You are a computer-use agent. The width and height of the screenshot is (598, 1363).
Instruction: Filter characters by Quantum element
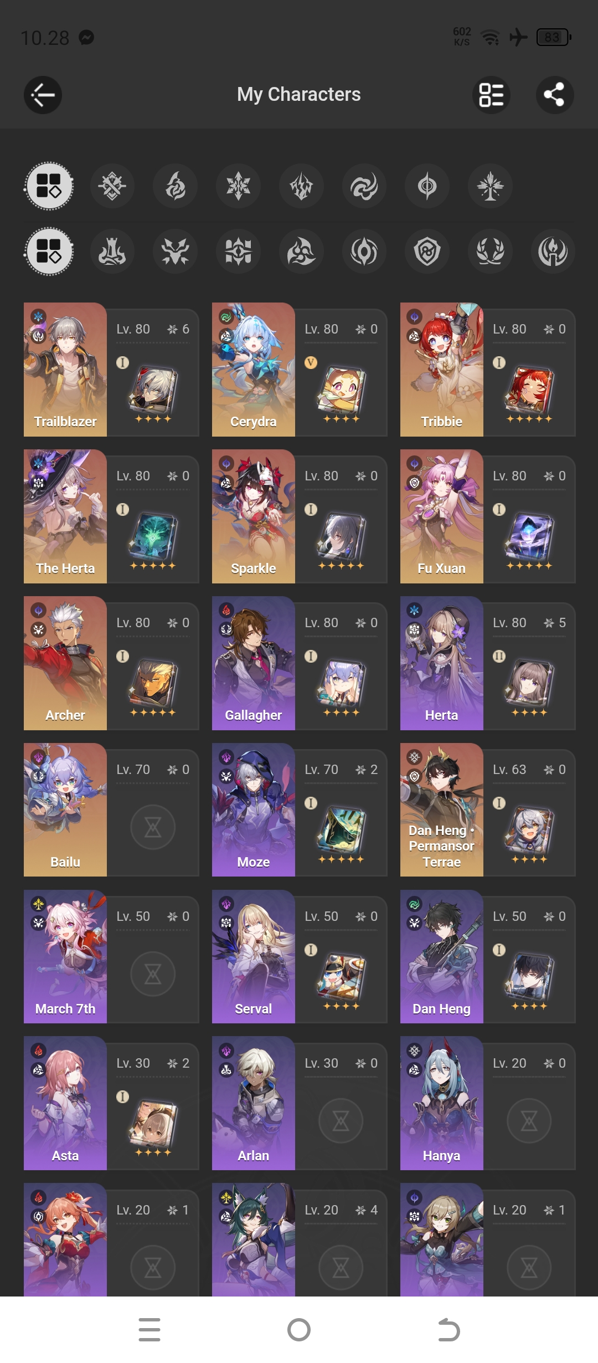click(427, 186)
